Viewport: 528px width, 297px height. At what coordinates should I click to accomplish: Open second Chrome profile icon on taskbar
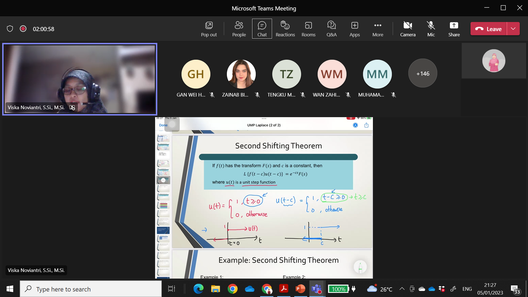[x=266, y=289]
